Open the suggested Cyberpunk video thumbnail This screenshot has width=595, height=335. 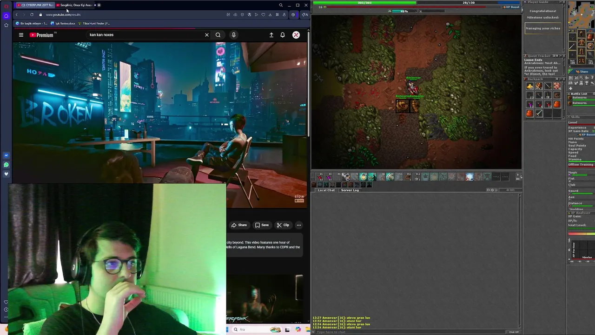coord(265,299)
